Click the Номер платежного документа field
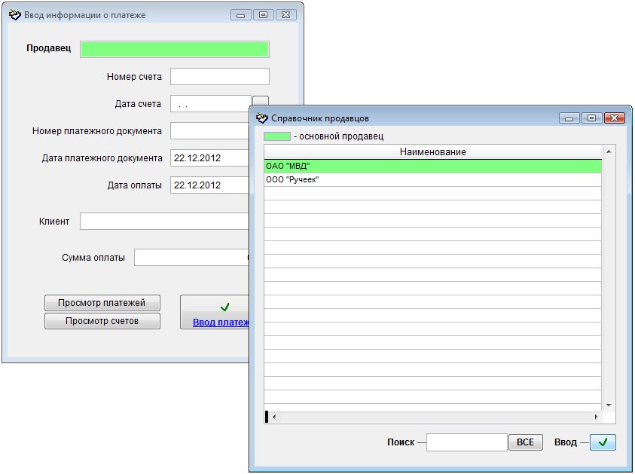 coord(209,131)
